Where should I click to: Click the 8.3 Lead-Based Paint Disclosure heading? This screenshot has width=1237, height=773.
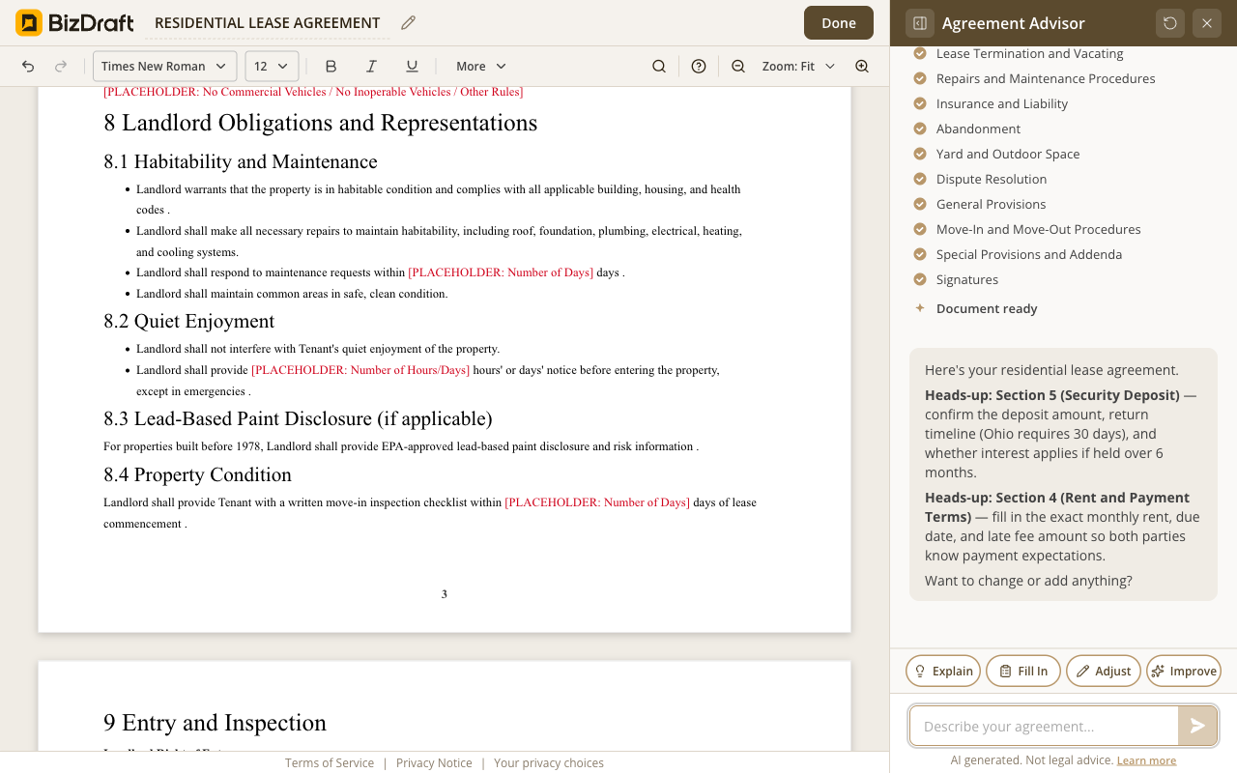coord(298,418)
